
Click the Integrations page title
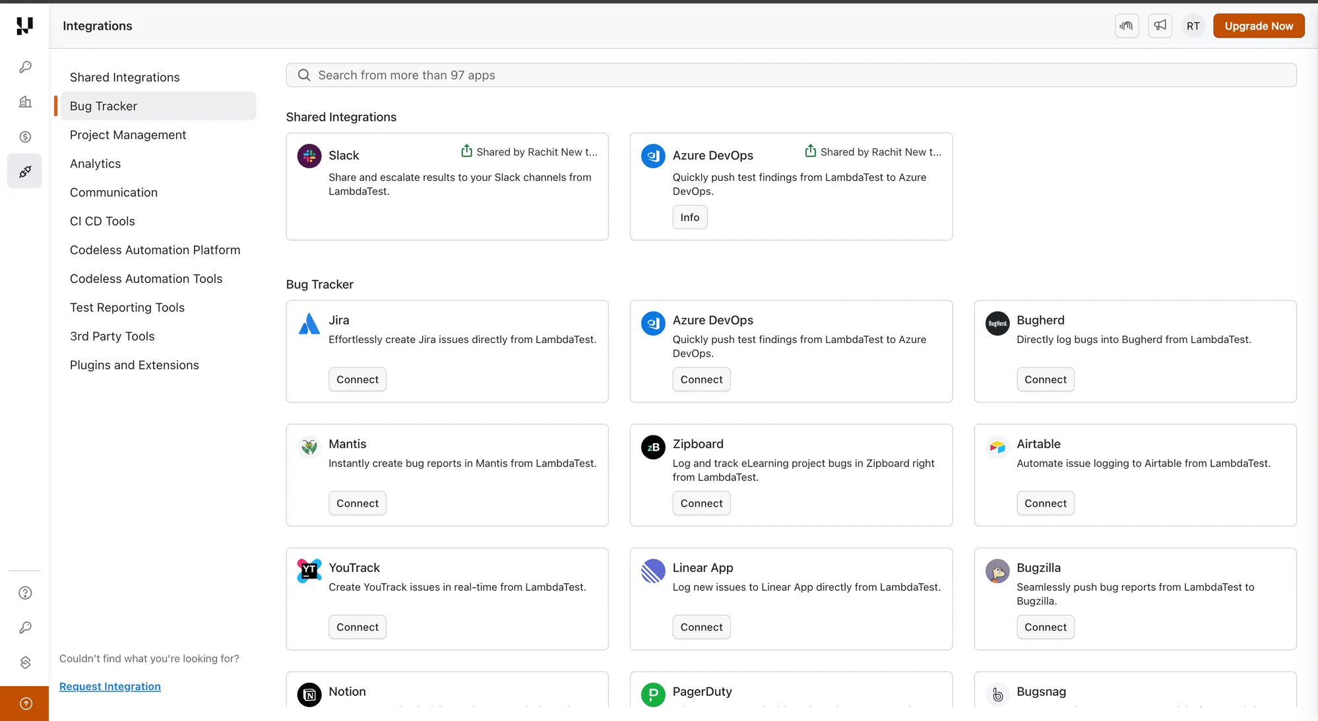point(98,26)
